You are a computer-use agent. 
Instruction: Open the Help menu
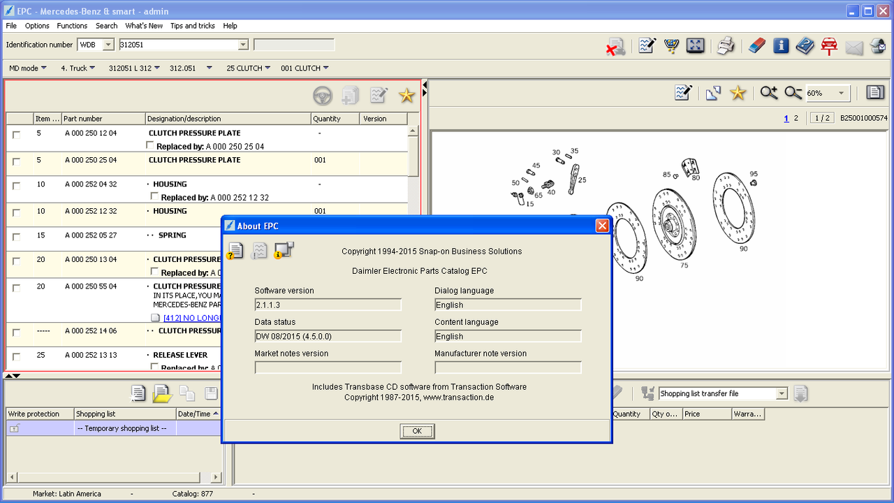pos(230,26)
